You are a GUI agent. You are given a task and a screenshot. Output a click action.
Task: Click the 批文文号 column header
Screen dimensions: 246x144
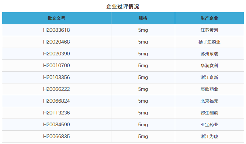click(56, 18)
